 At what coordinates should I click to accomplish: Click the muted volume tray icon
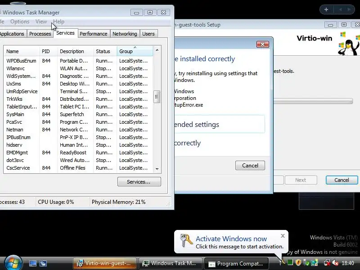point(335,262)
